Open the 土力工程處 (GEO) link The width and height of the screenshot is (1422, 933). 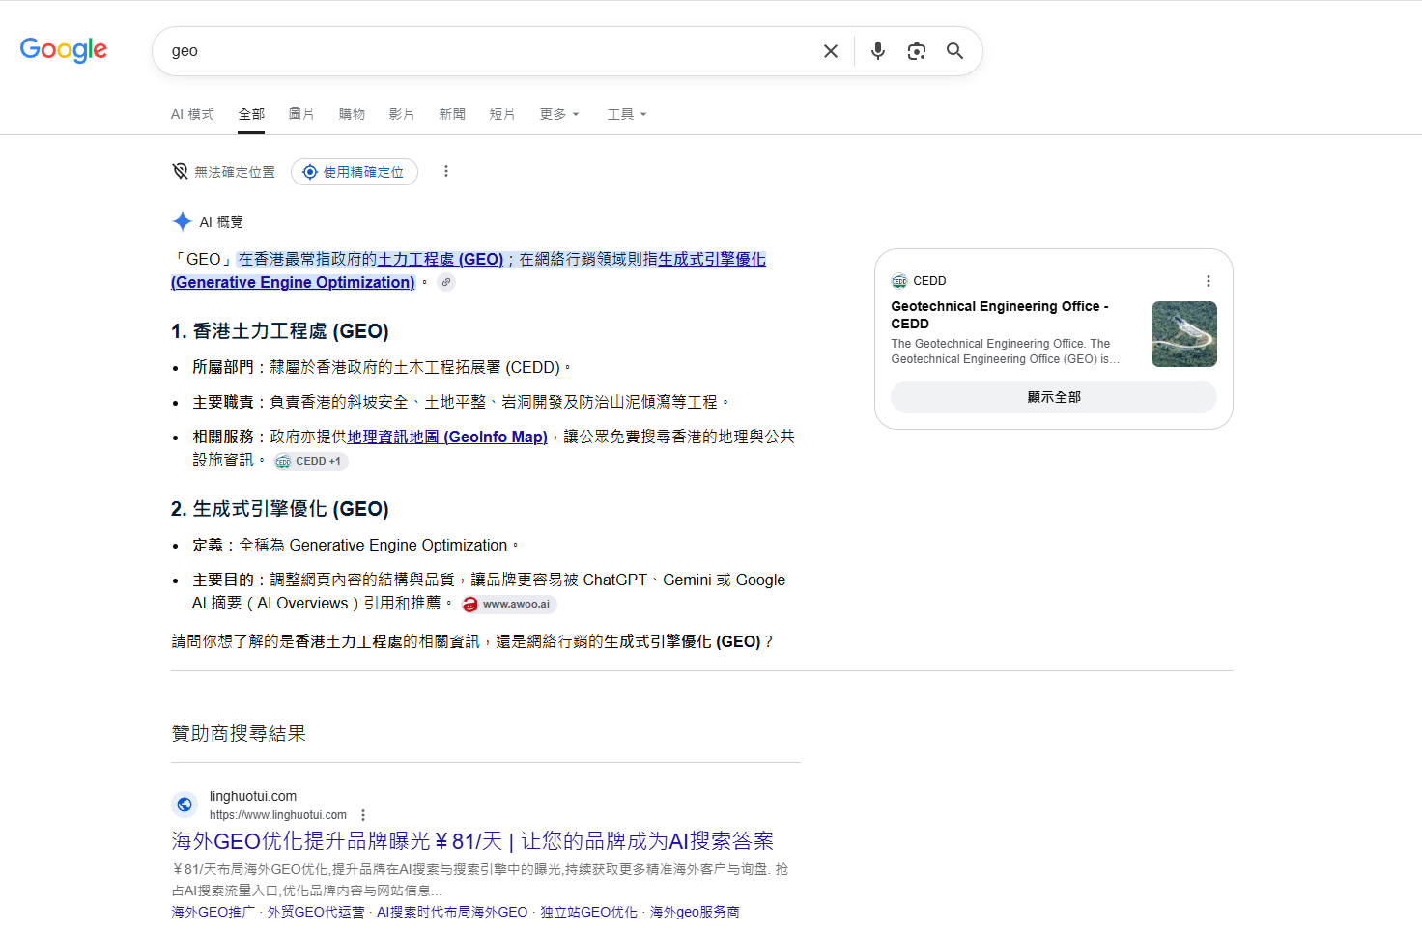pos(441,259)
